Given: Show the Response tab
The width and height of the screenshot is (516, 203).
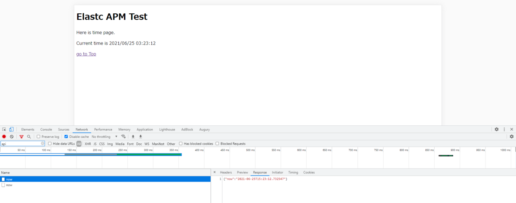Looking at the screenshot, I should (260, 172).
